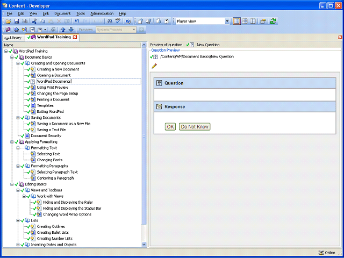The height and width of the screenshot is (258, 344).
Task: Collapse Creating and Opening Documents node
Action: tap(18, 63)
